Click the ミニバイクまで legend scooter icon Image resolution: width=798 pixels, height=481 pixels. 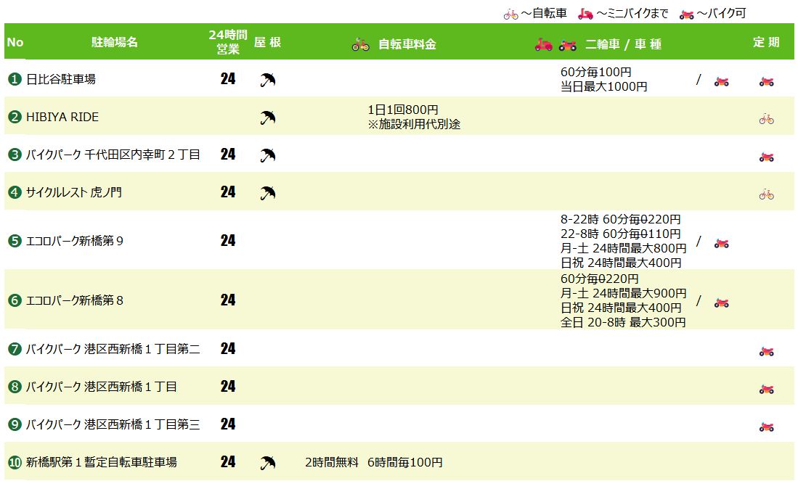585,13
